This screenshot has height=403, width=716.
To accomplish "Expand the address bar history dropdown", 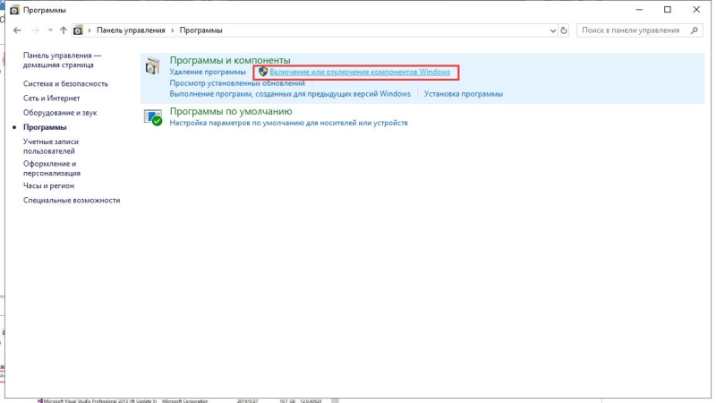I will 552,30.
